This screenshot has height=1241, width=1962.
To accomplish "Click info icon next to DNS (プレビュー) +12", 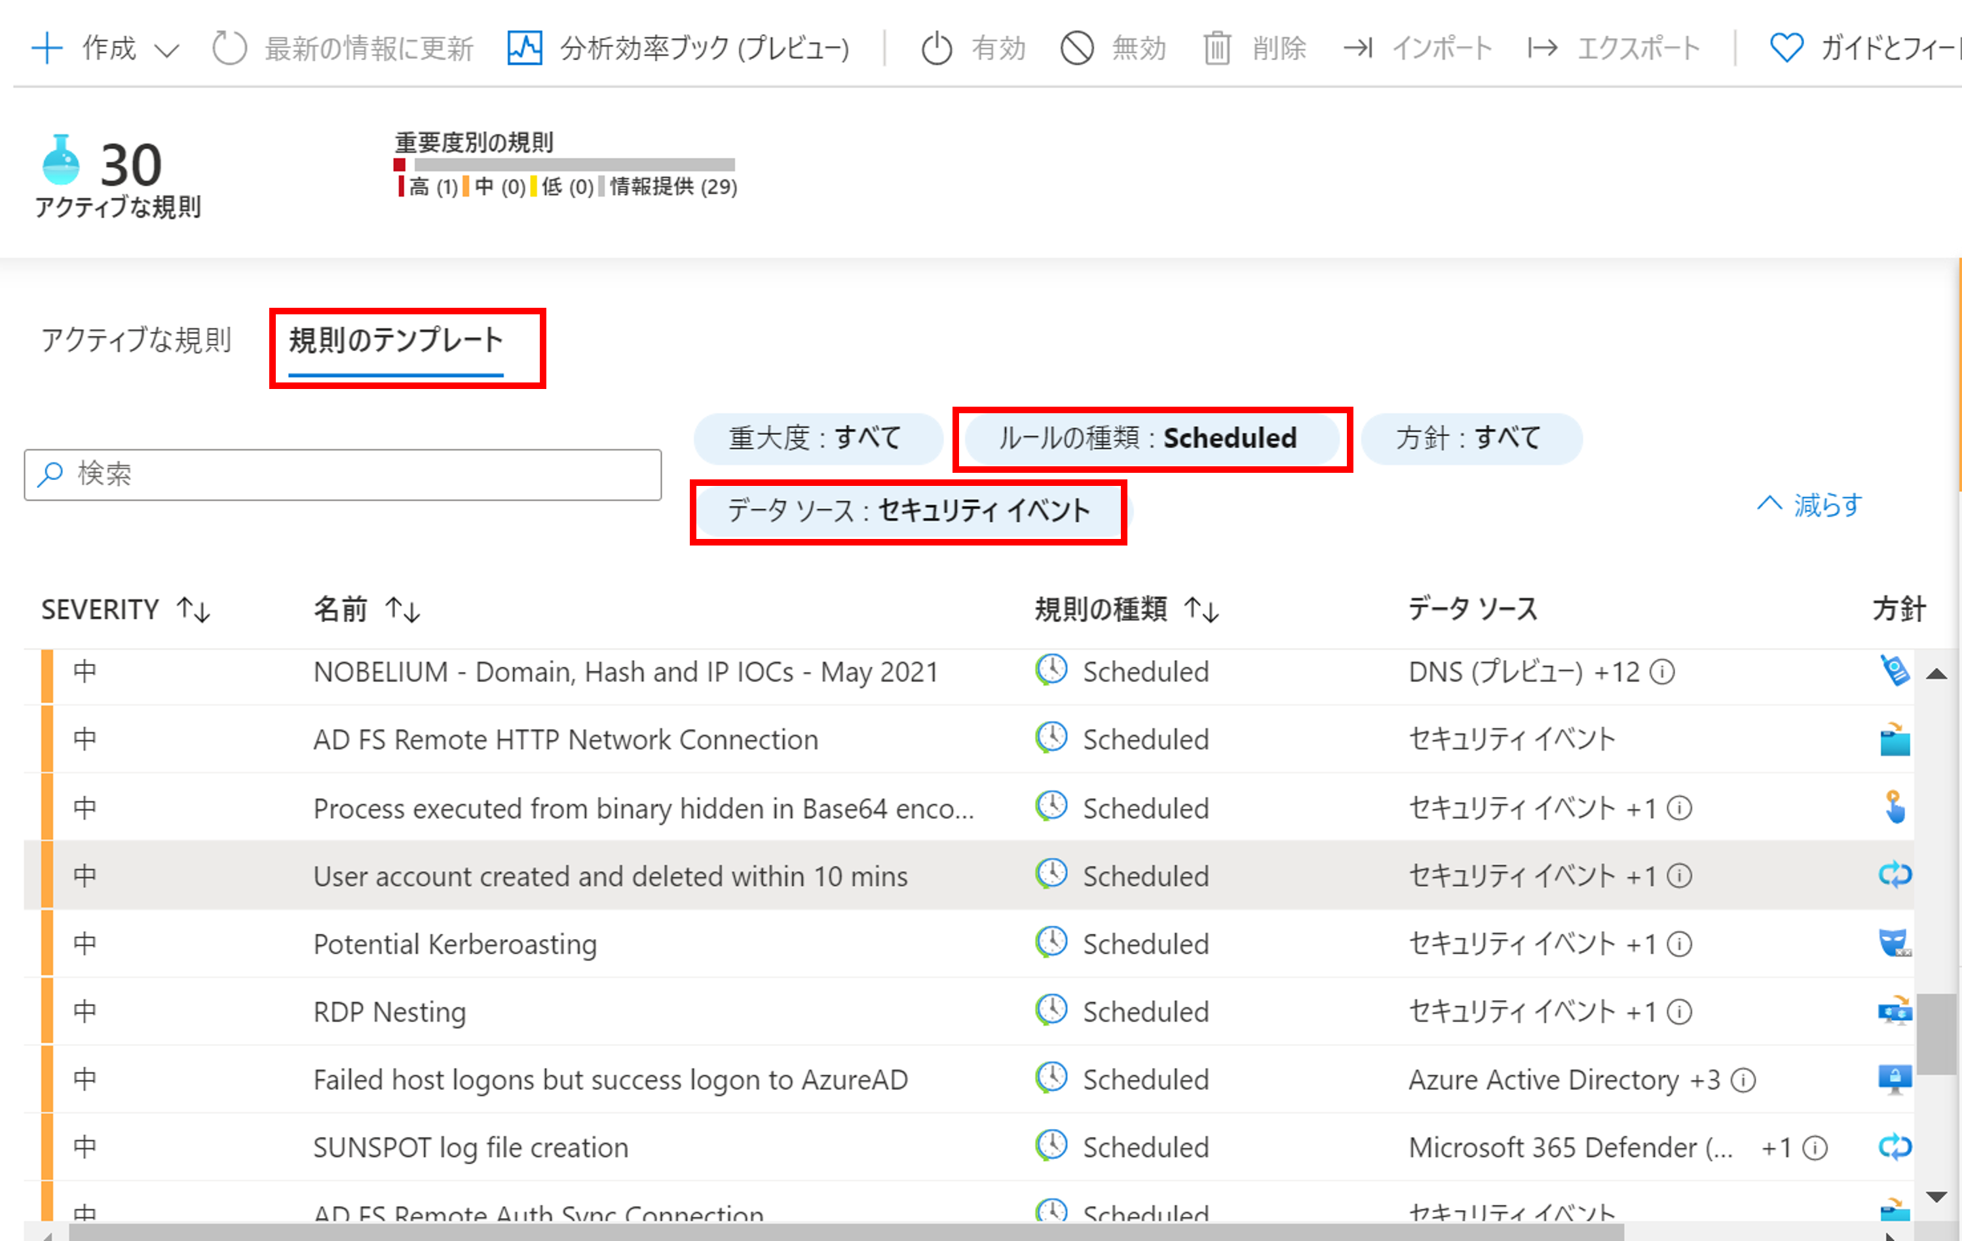I will click(x=1661, y=673).
